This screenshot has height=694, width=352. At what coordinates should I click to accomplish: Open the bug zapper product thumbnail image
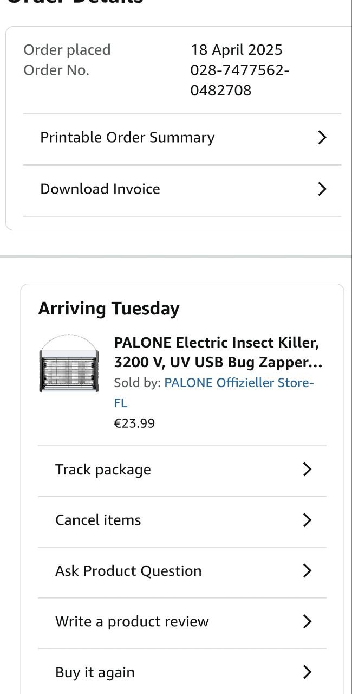coord(69,363)
